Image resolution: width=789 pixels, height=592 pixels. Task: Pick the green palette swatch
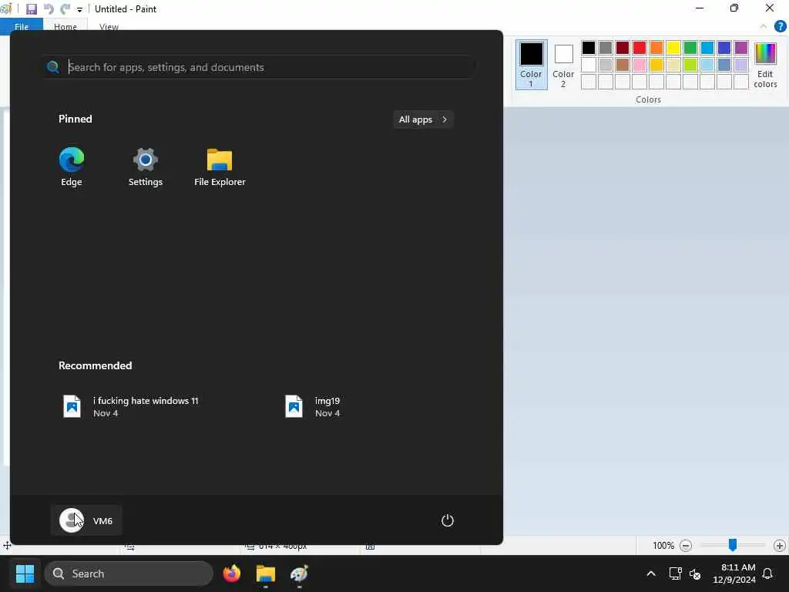[690, 48]
